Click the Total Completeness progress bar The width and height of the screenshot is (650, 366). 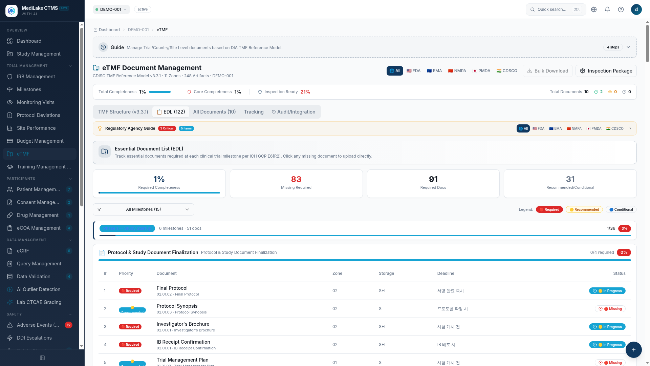tap(160, 92)
